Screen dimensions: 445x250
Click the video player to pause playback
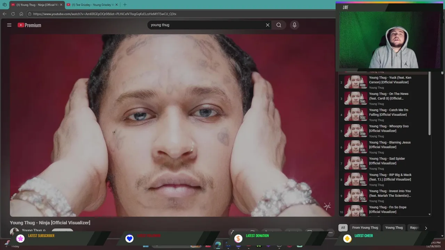point(172,125)
